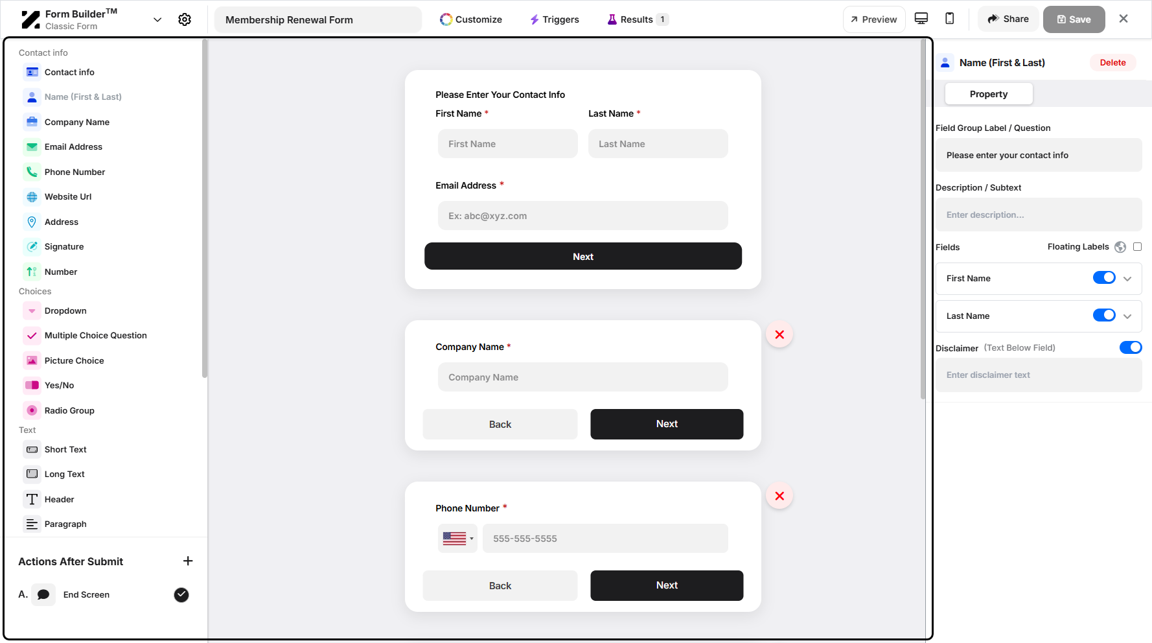Viewport: 1152px width, 643px height.
Task: Switch to mobile preview icon
Action: [x=949, y=19]
